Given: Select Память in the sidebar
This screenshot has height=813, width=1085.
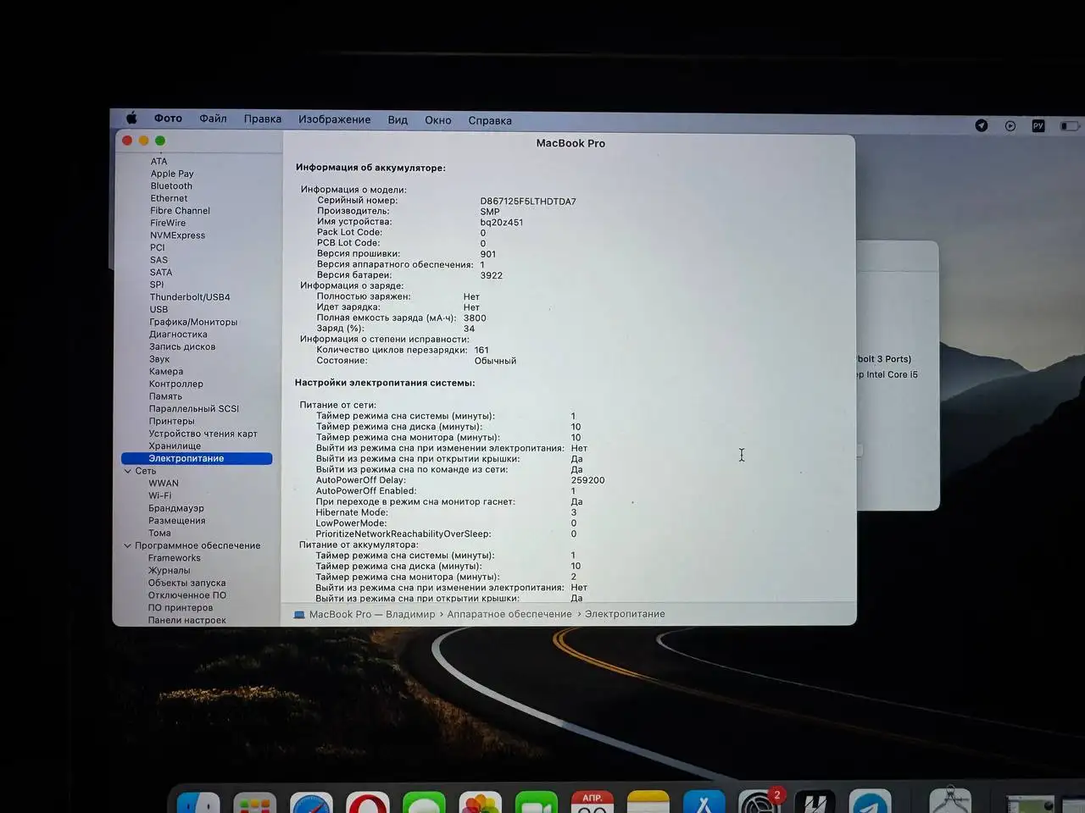Looking at the screenshot, I should tap(165, 396).
